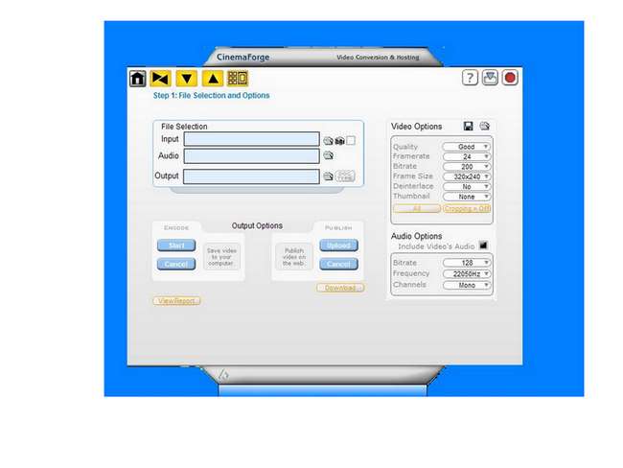Open the View Report button
Viewport: 623px width, 468px height.
(176, 301)
